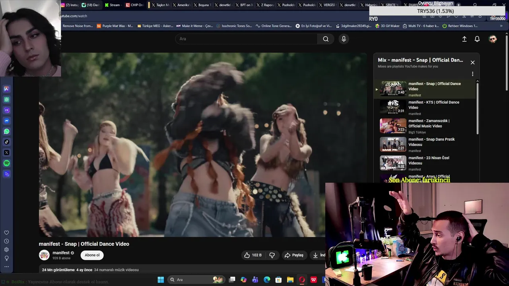Image resolution: width=509 pixels, height=286 pixels.
Task: Switch to the '(18) Dash' browser tab
Action: 91,5
